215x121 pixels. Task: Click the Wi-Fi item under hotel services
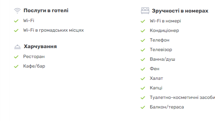pyautogui.click(x=29, y=20)
